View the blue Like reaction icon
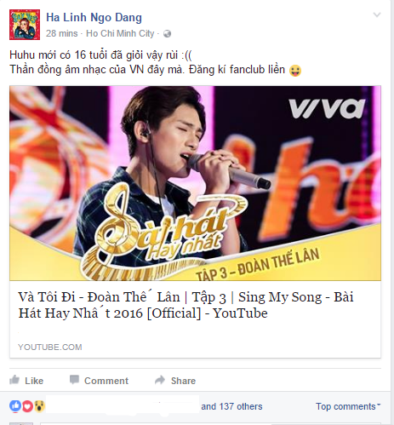 [15, 406]
